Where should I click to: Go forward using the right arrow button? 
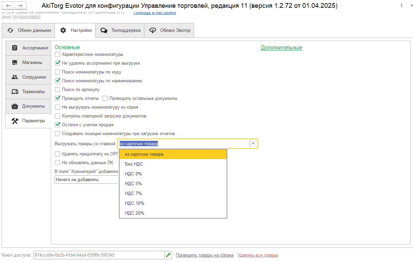click(20, 6)
